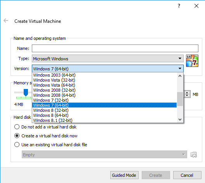Choose Windows 2003 (64-bit) from list
This screenshot has width=205, height=183.
click(104, 75)
